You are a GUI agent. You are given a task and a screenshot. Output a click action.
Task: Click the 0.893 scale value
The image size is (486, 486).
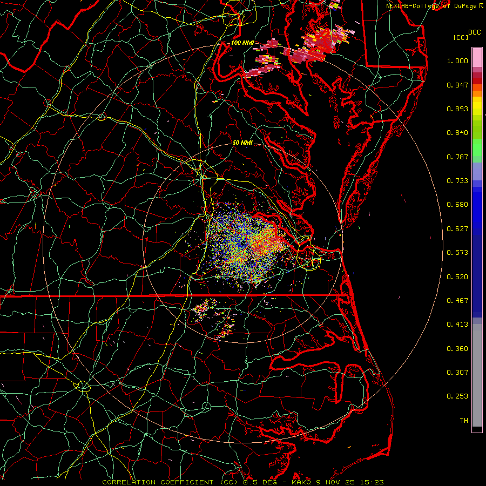pos(457,109)
